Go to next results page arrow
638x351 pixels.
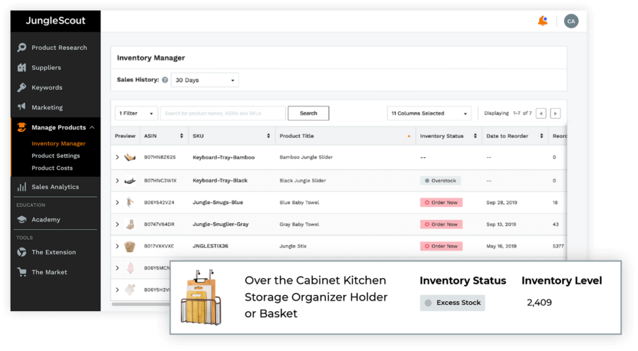click(x=555, y=113)
